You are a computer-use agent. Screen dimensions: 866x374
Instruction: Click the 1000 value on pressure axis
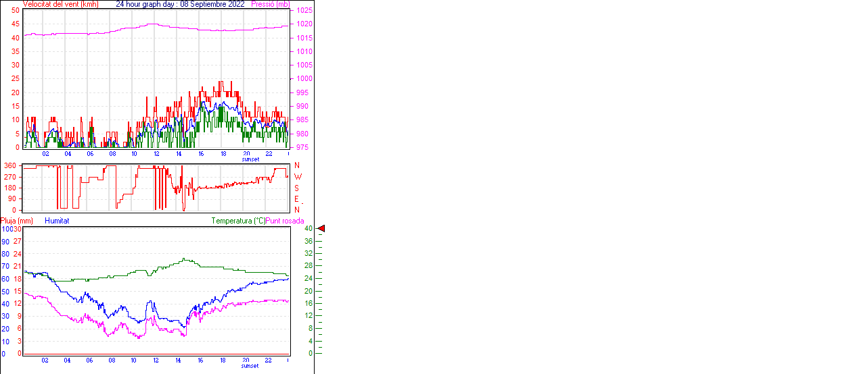click(x=304, y=79)
